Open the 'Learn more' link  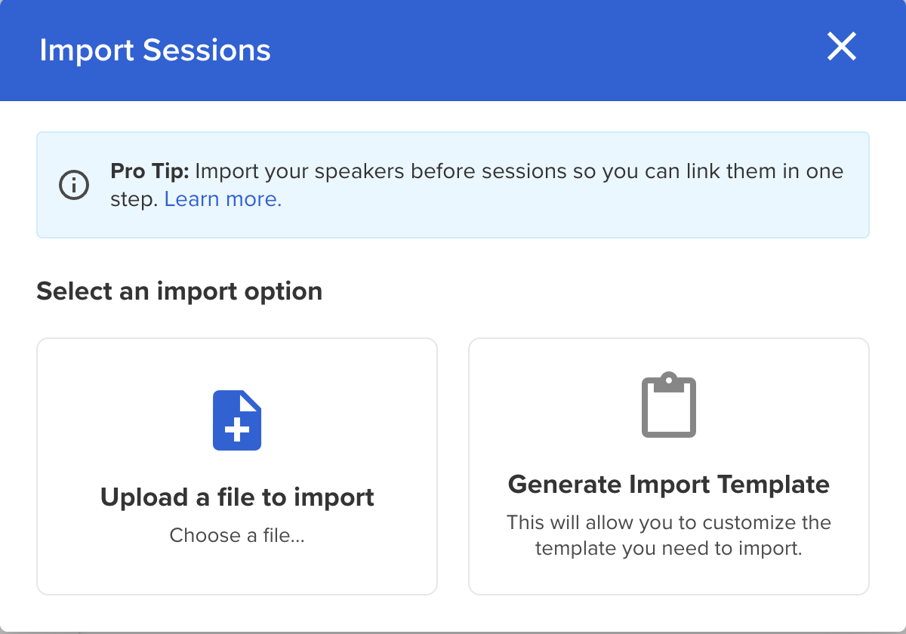click(222, 199)
